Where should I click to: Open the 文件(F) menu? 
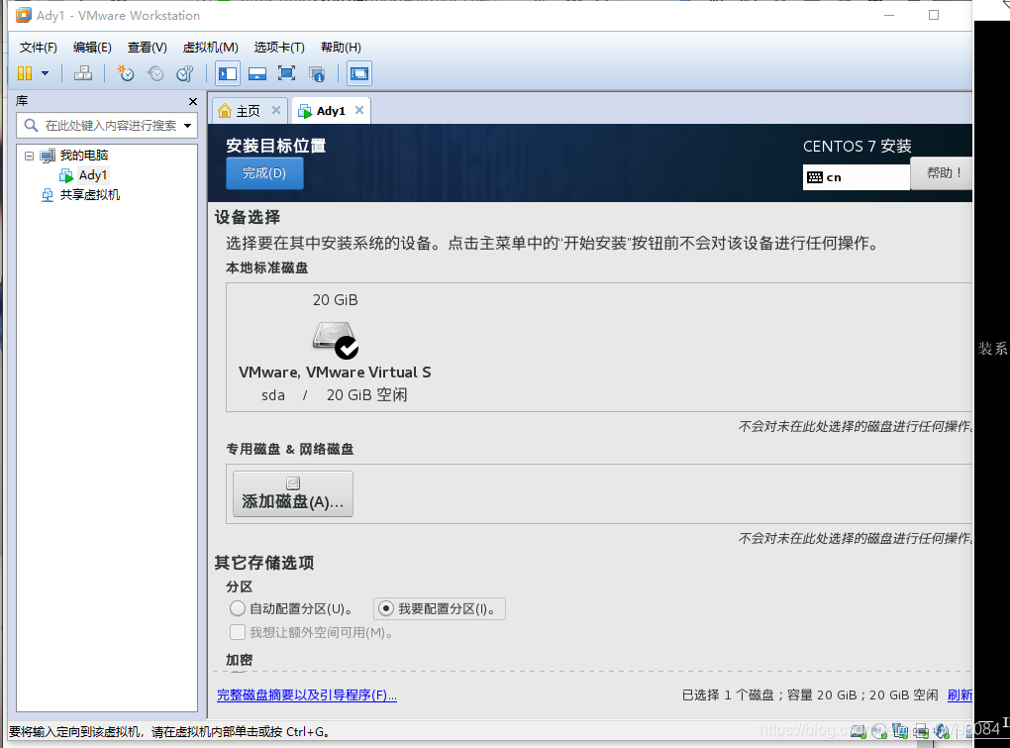pyautogui.click(x=38, y=47)
